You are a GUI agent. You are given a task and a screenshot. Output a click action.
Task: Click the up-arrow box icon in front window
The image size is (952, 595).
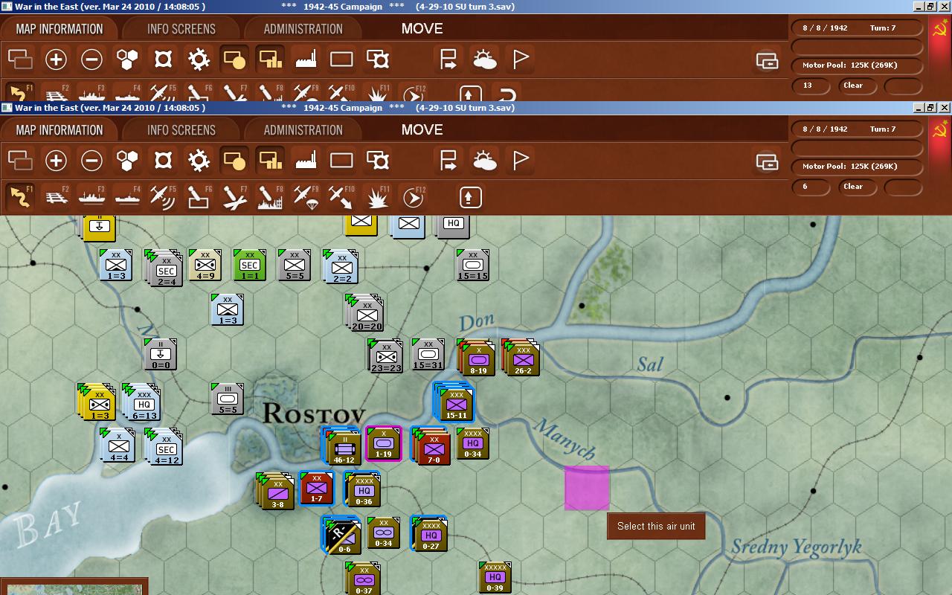470,197
